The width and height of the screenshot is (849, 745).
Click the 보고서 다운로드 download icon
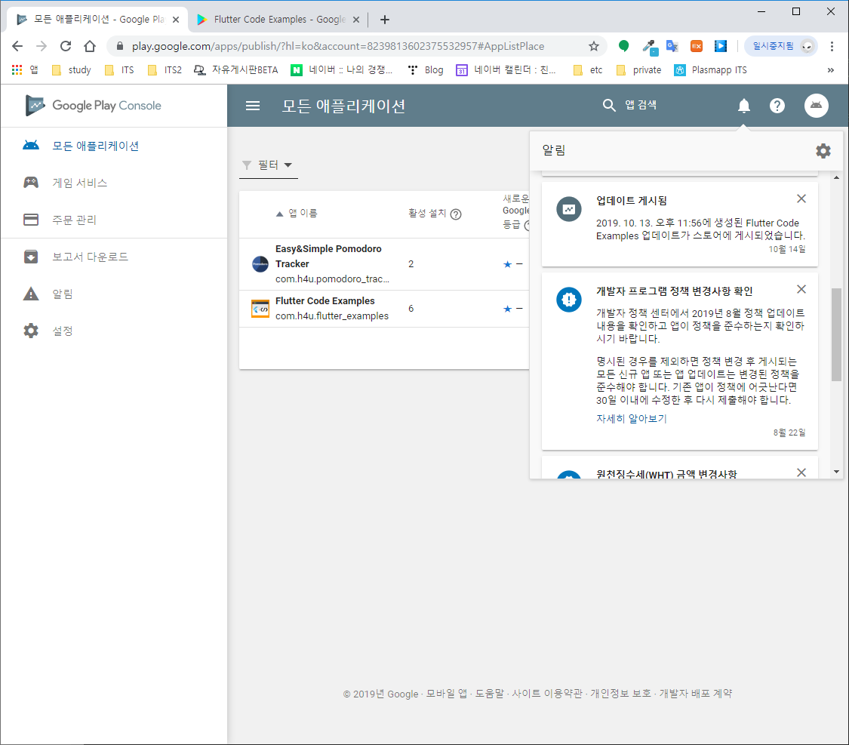point(31,256)
